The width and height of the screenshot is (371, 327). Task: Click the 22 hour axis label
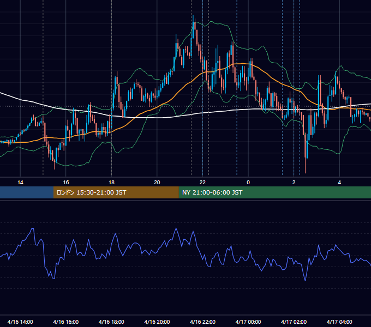(x=202, y=183)
